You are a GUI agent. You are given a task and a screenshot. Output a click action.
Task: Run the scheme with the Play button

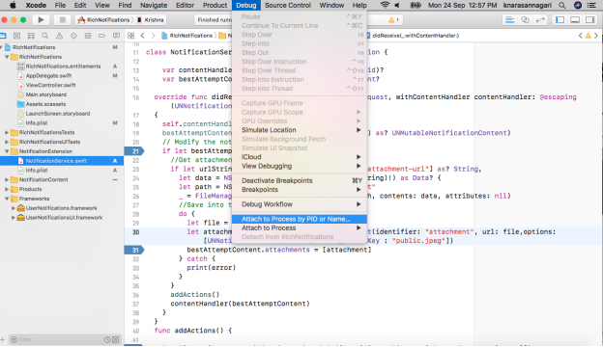[x=41, y=19]
